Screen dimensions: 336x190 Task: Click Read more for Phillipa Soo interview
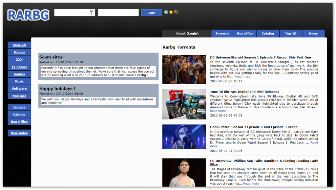click(x=251, y=183)
